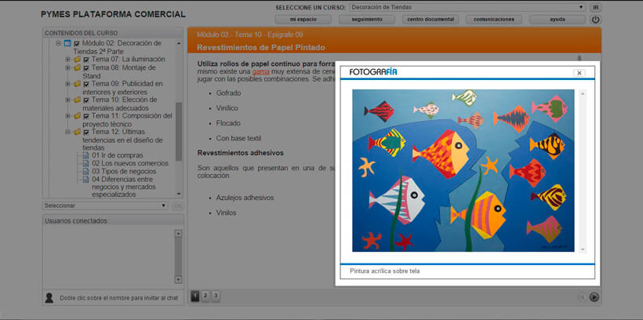Toggle the Tema 11 checkbox
643x320 pixels.
(x=86, y=116)
